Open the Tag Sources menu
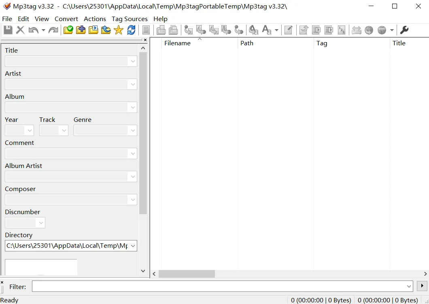429x304 pixels. pyautogui.click(x=130, y=19)
